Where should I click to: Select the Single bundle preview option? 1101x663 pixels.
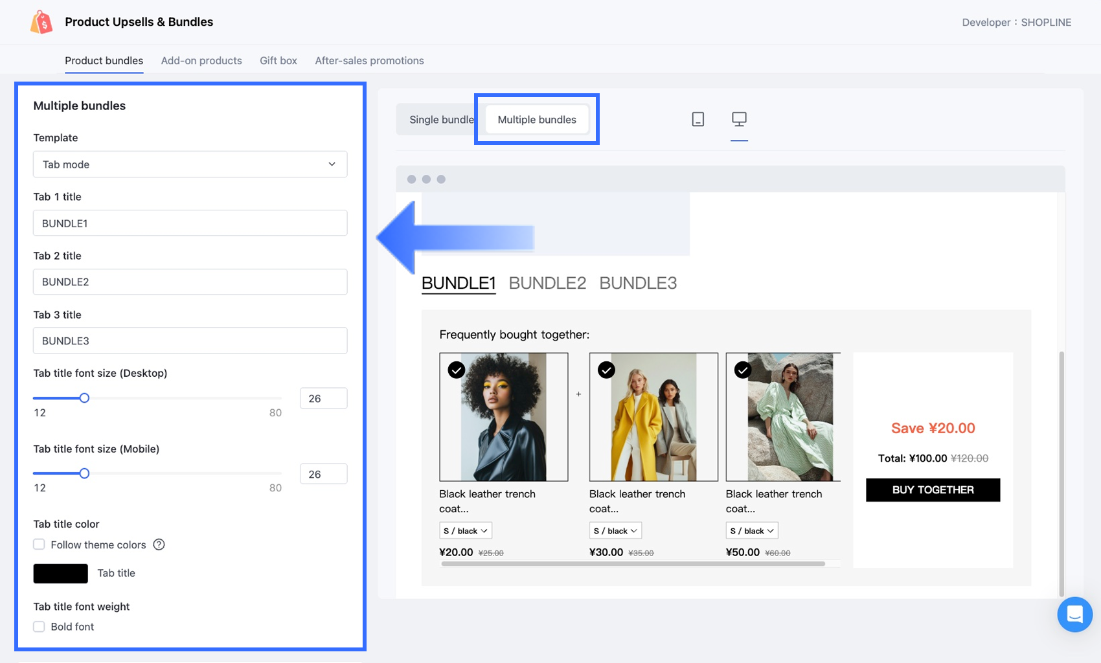click(x=440, y=120)
